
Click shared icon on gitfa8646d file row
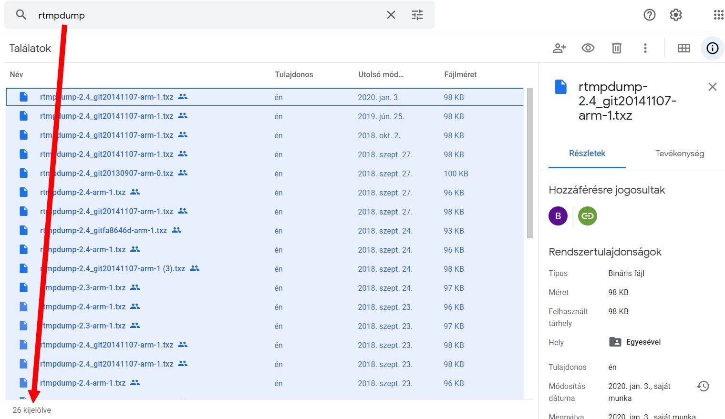click(x=176, y=230)
